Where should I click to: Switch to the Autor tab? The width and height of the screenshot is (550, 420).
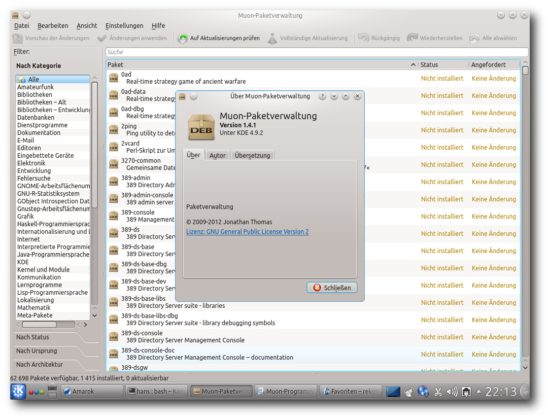(x=218, y=155)
